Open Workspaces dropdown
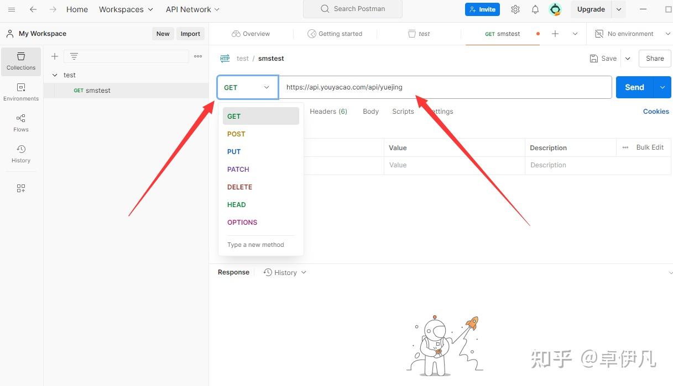Image resolution: width=673 pixels, height=386 pixels. pyautogui.click(x=126, y=9)
